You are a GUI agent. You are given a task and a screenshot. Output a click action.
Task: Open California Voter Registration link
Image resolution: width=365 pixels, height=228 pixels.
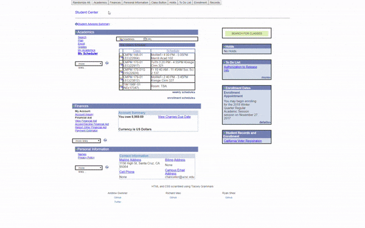pyautogui.click(x=243, y=141)
